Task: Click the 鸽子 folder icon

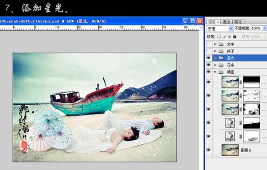Action: point(221,51)
